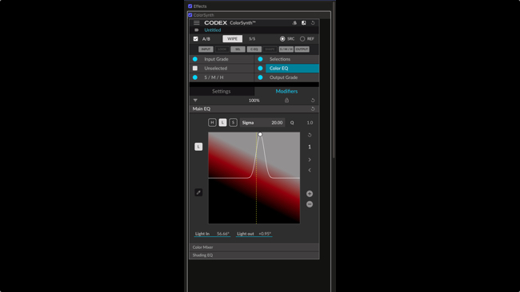Select the REF radio button
520x292 pixels.
coord(302,38)
